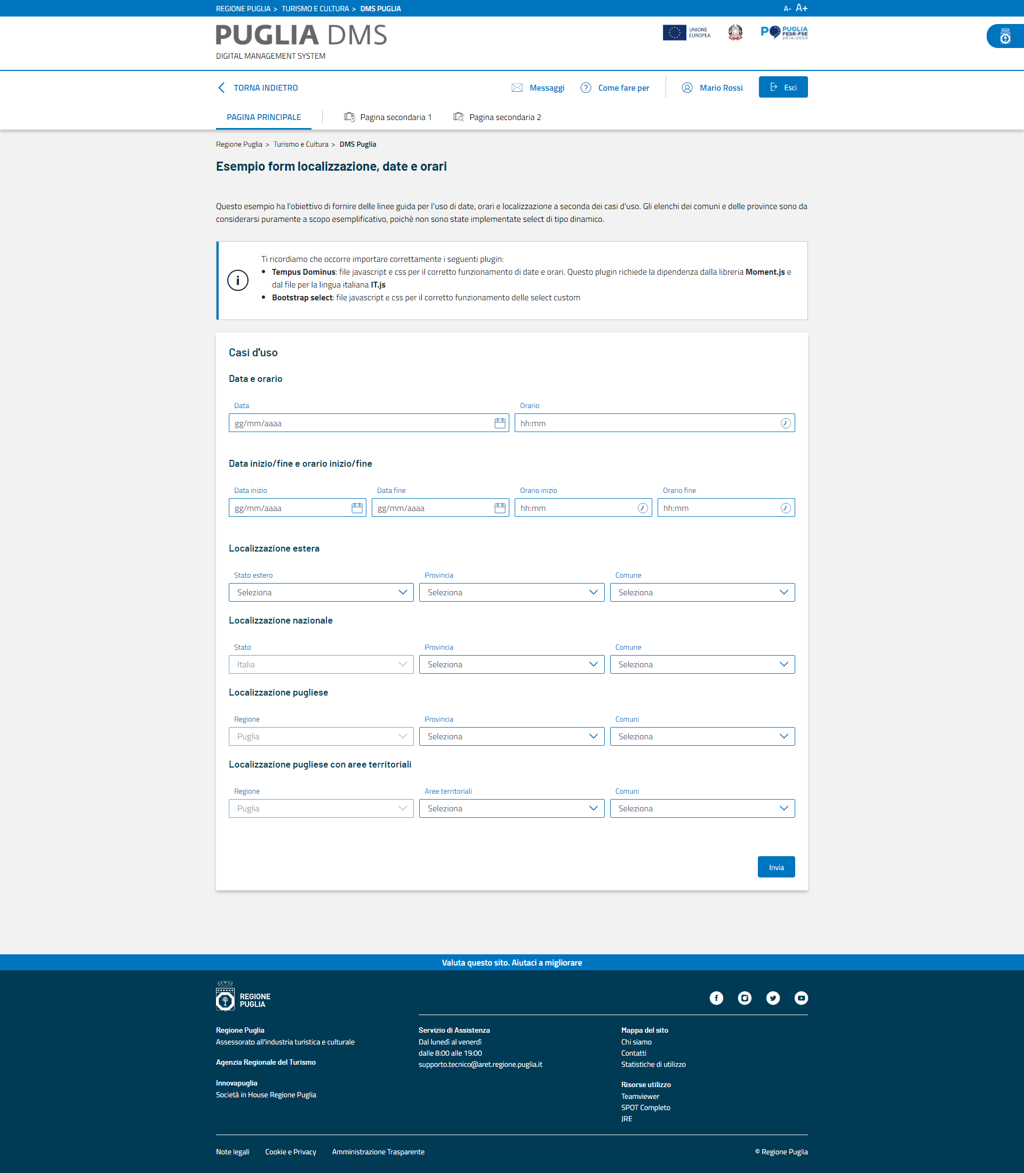Click the Regione Puglia footer crest logo
The height and width of the screenshot is (1173, 1024).
(x=243, y=996)
